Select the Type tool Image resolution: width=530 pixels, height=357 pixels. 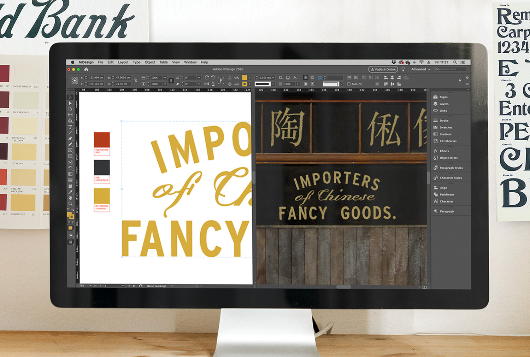click(70, 127)
